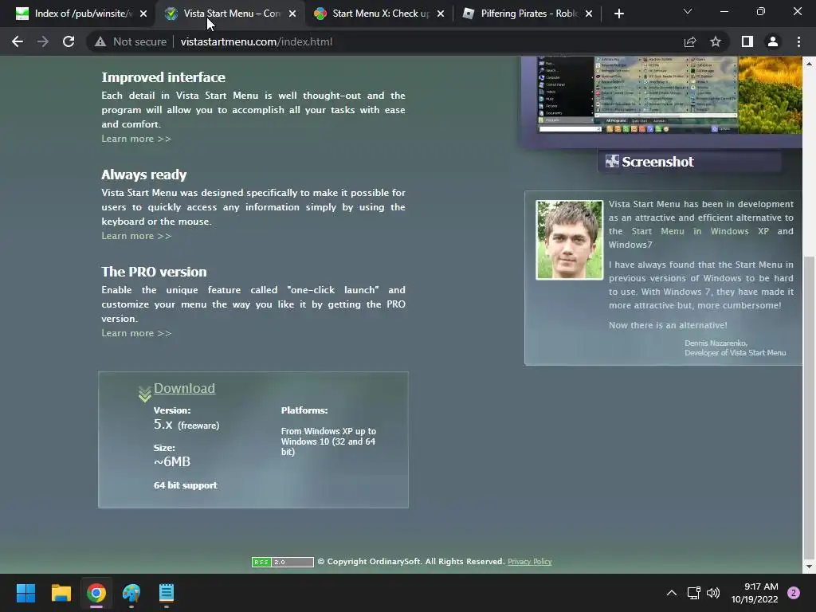
Task: Click the volume speaker tray icon
Action: (x=713, y=593)
